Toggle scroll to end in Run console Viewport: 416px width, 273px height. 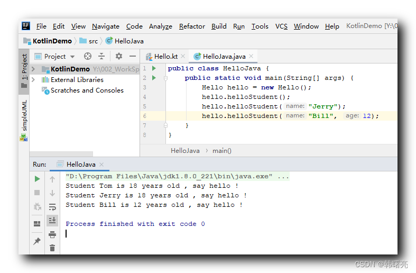tap(52, 221)
